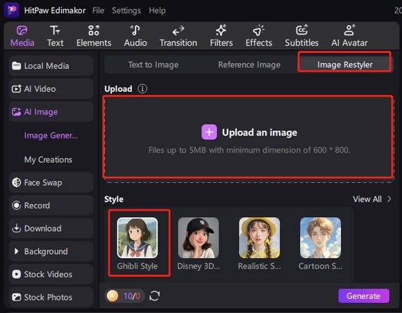This screenshot has width=402, height=313.
Task: Select the Transition toolbar icon
Action: point(178,36)
